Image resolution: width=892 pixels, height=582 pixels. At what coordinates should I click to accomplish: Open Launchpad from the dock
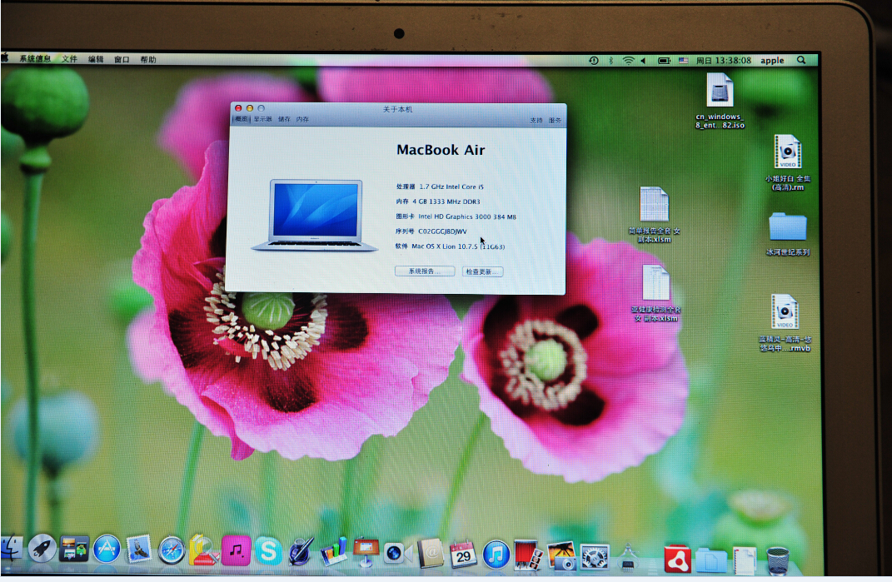[x=42, y=548]
